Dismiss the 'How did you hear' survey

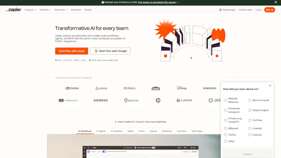click(270, 85)
